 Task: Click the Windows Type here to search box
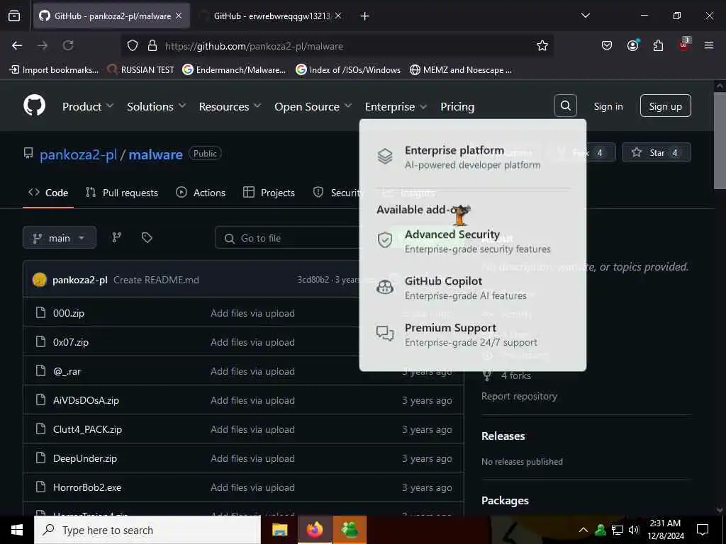click(147, 530)
